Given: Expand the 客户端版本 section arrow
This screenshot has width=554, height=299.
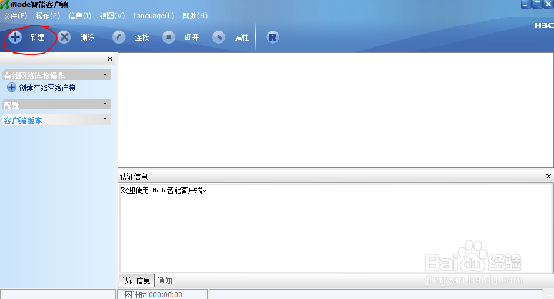Looking at the screenshot, I should pyautogui.click(x=105, y=119).
